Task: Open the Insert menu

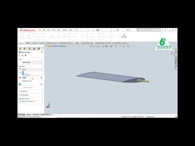Action: pos(54,30)
